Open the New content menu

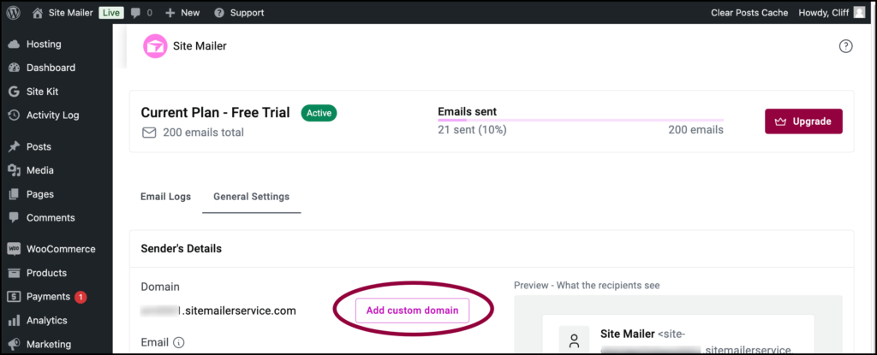pyautogui.click(x=182, y=13)
